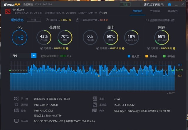Click the CPU power plug icon

click(41, 48)
